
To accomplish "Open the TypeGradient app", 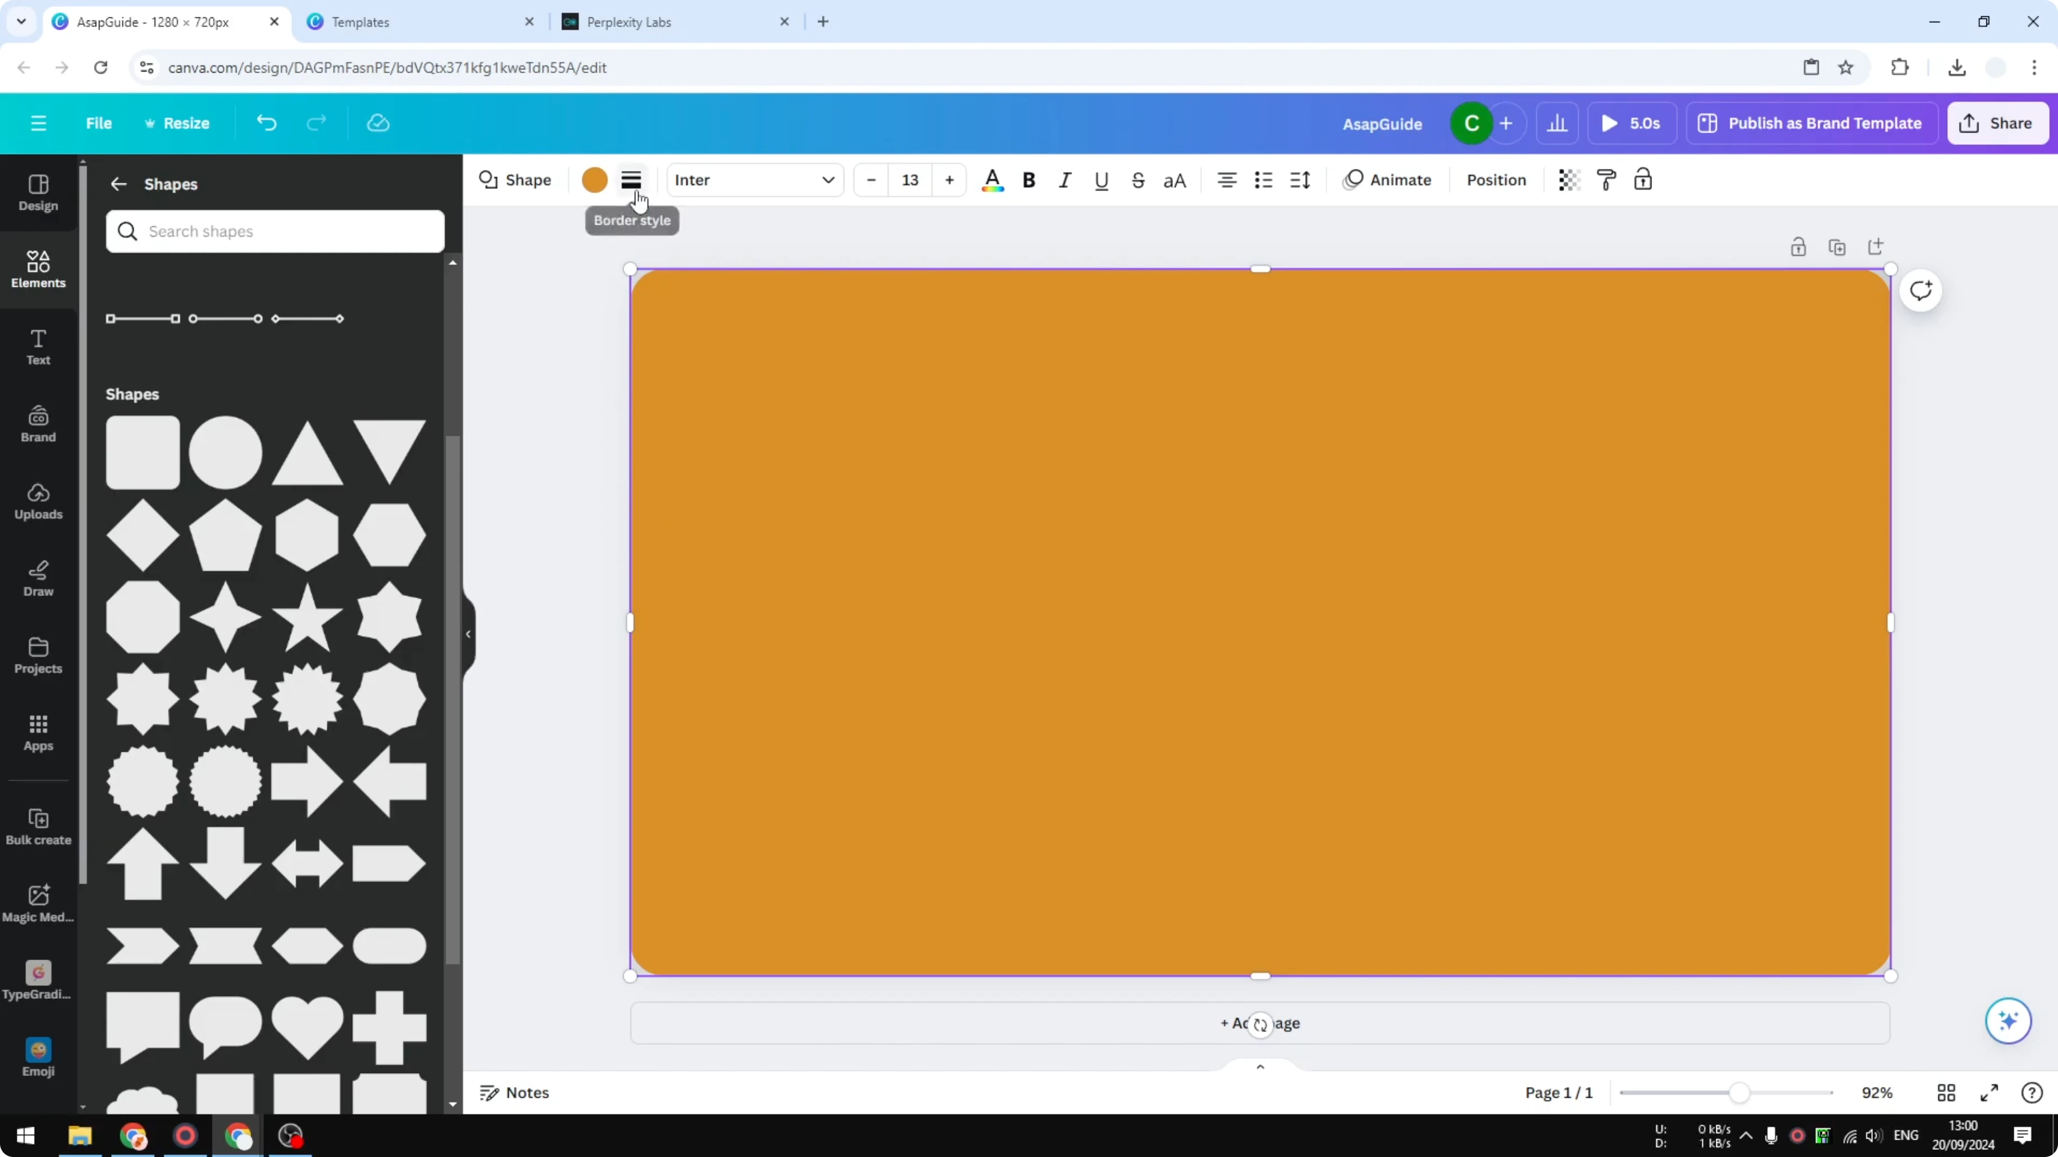I will tap(39, 981).
